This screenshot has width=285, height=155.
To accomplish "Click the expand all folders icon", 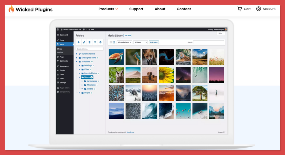I will point(95,42).
